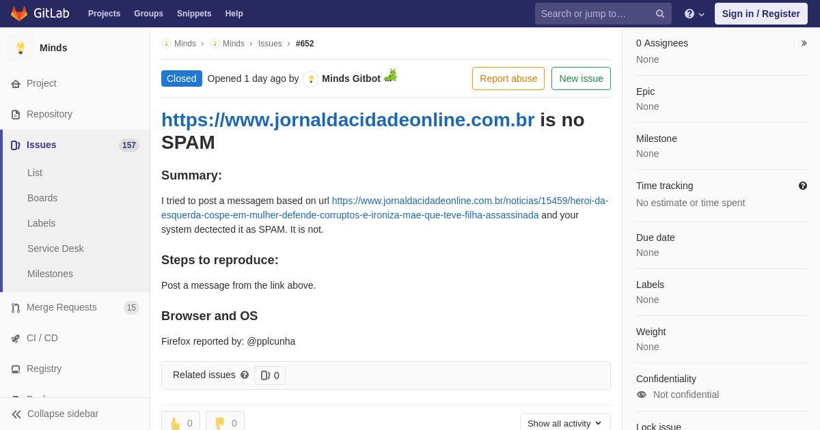Click the 15 merge requests badge
This screenshot has height=430, width=820.
(131, 308)
